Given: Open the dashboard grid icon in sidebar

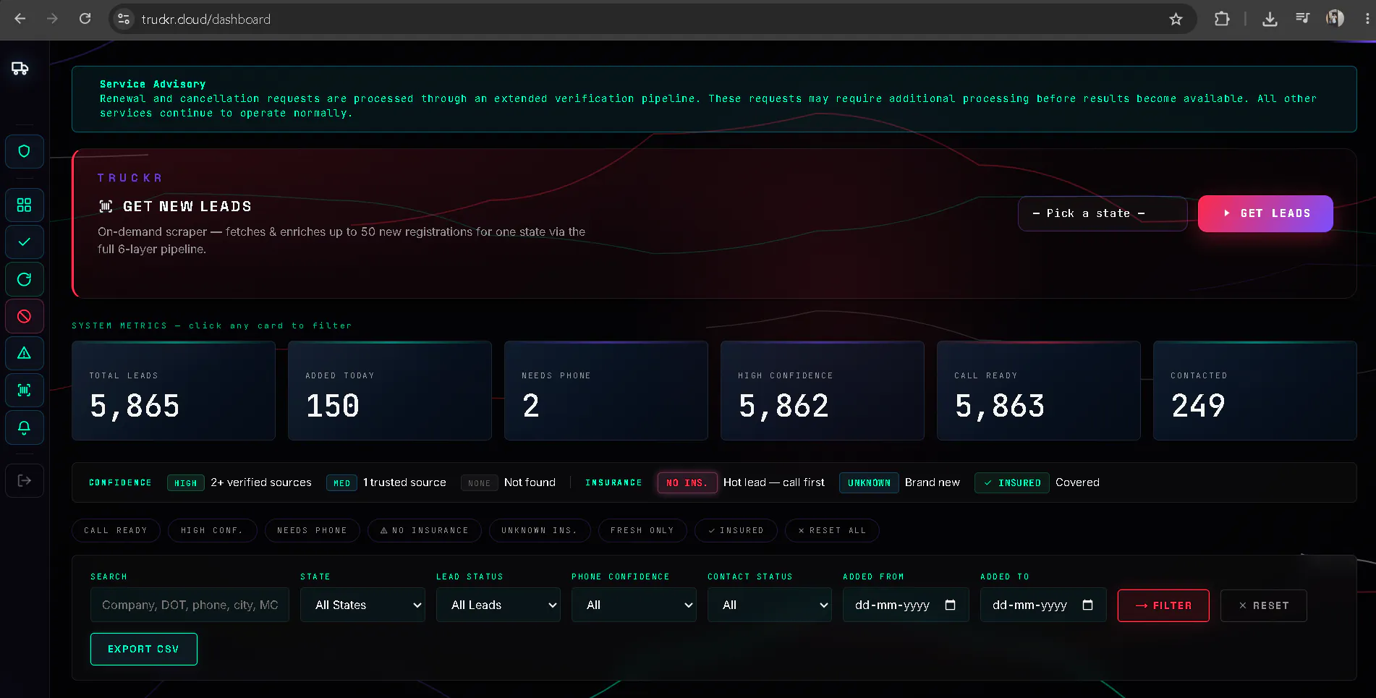Looking at the screenshot, I should [x=24, y=205].
